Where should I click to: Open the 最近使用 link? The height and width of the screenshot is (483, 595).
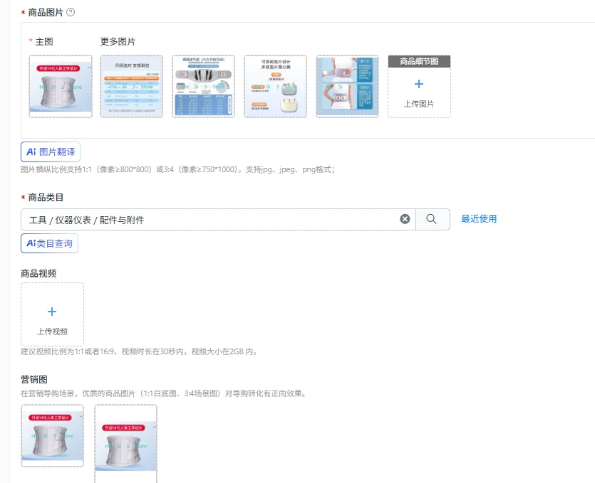(479, 218)
